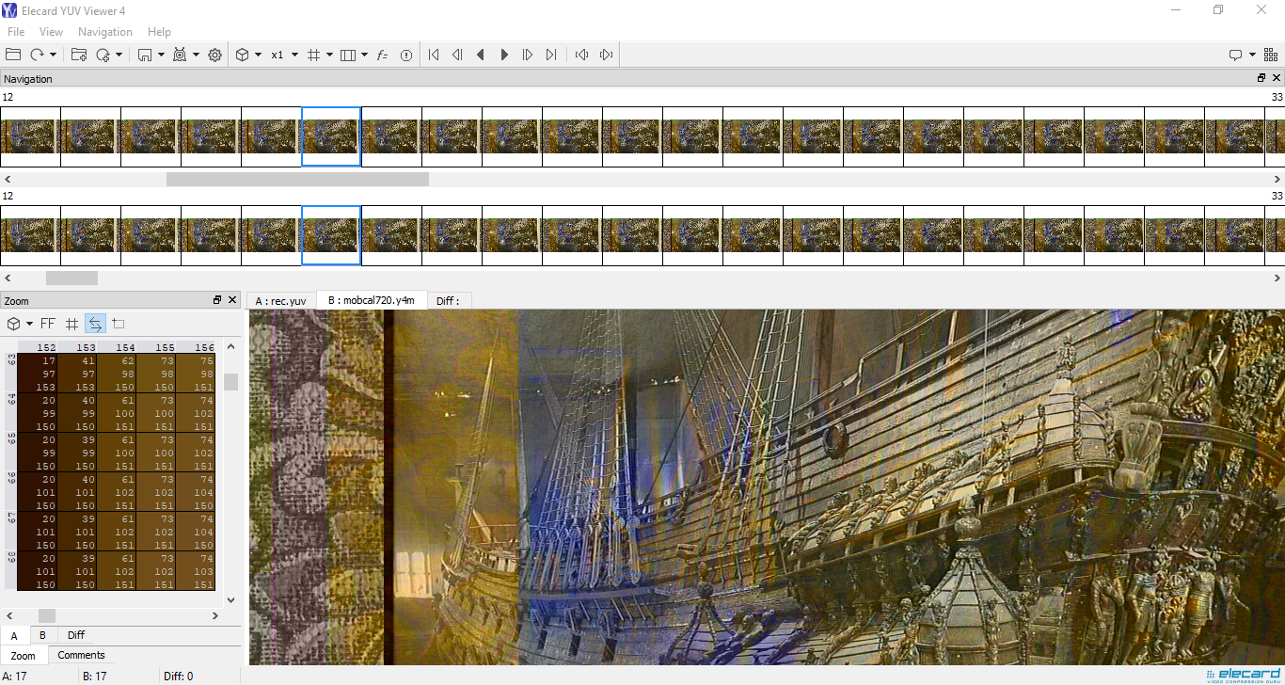Step to the previous frame
Viewport: 1285px width, 685px height.
pyautogui.click(x=457, y=55)
